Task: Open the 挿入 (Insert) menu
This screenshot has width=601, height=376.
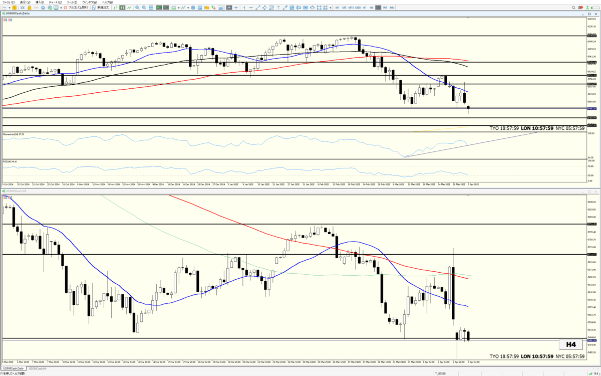Action: coord(40,3)
